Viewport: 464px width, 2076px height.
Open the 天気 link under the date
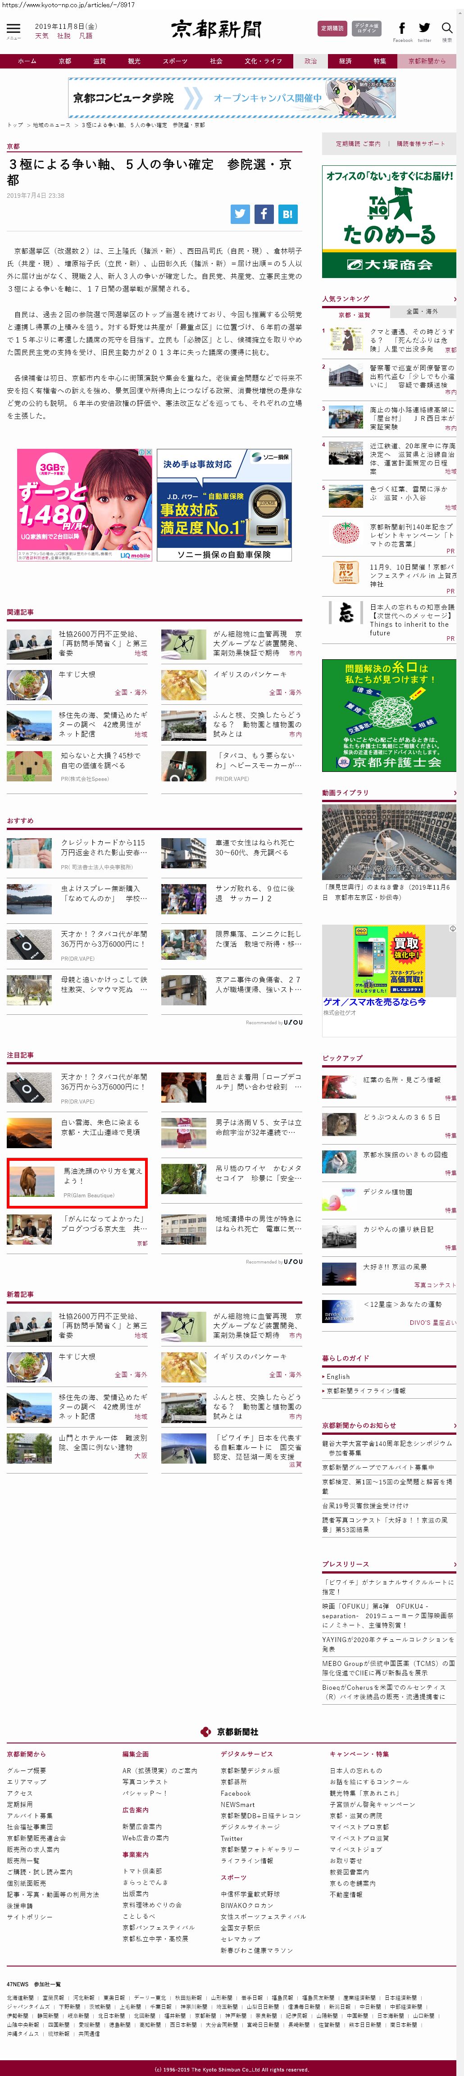point(42,36)
